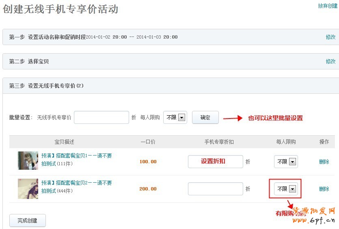Click discount input for the 200.00 item

[215, 189]
